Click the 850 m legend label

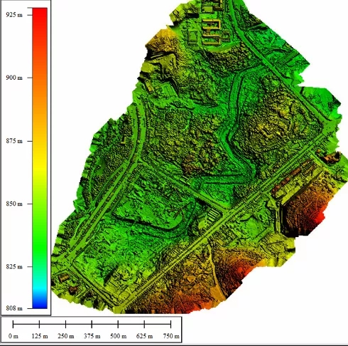[x=14, y=204]
